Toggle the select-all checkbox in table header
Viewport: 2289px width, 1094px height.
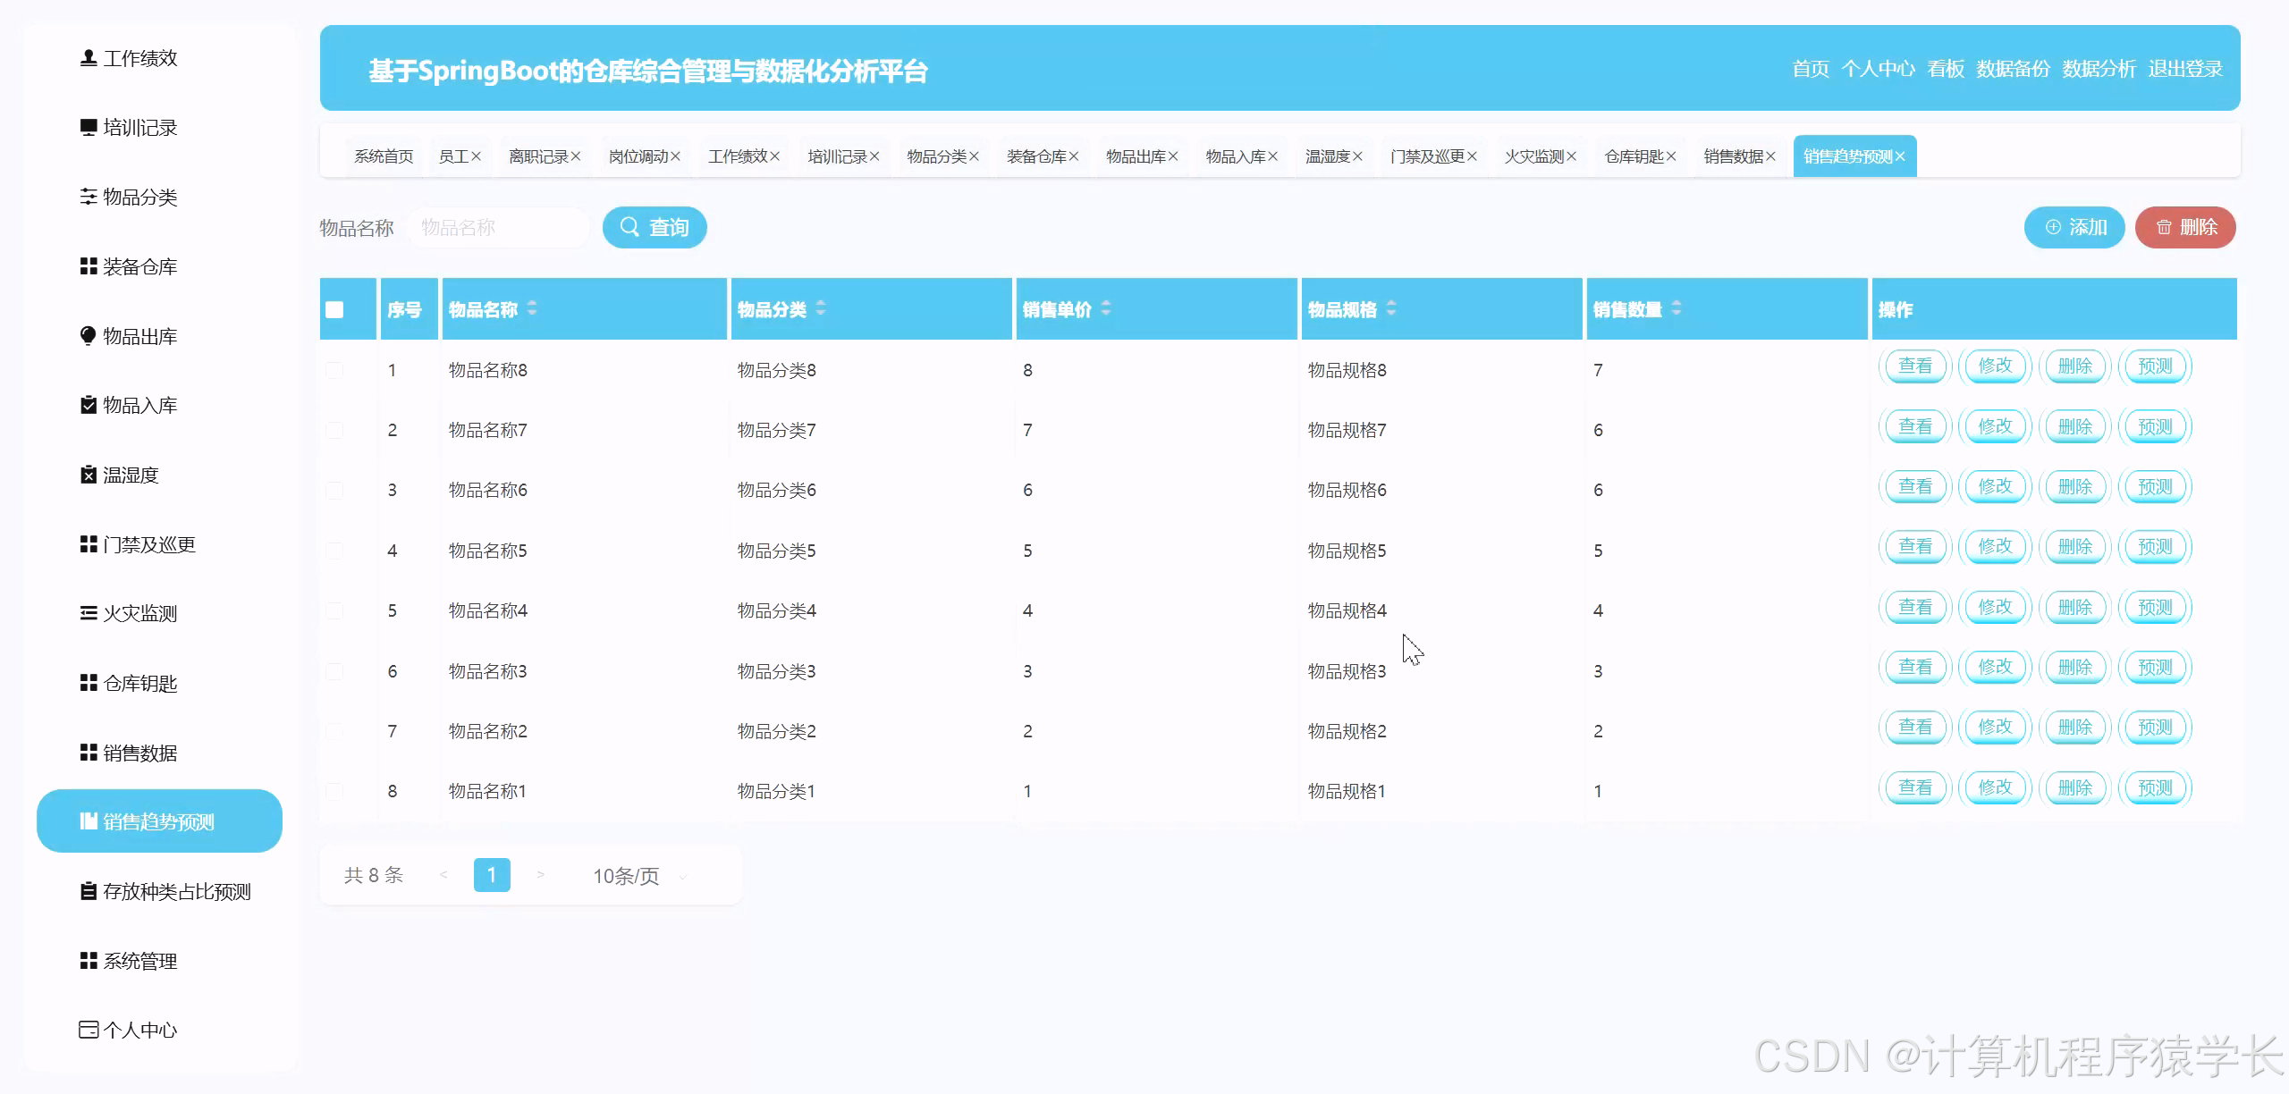(x=334, y=309)
